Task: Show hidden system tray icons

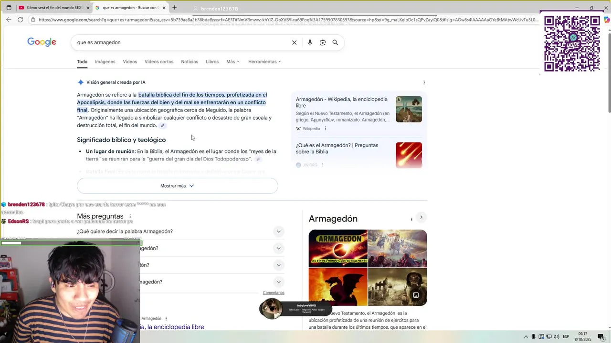Action: (x=526, y=337)
